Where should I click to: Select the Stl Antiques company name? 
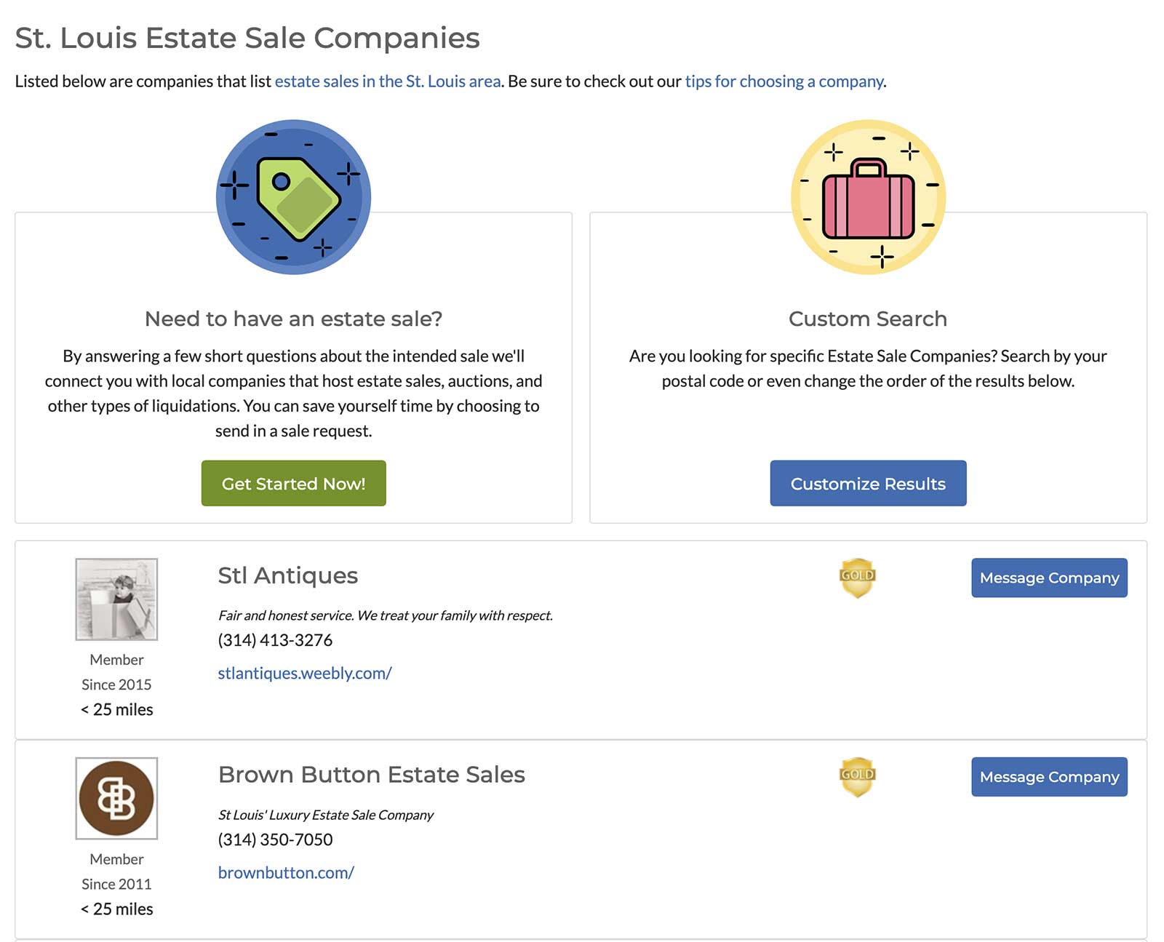tap(287, 575)
